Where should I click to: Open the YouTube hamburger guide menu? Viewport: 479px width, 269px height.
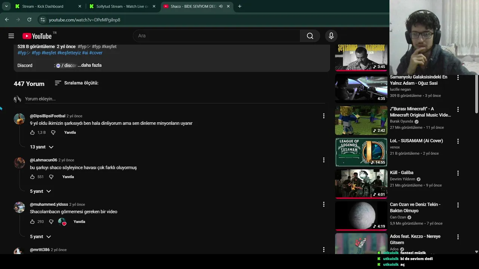point(11,36)
